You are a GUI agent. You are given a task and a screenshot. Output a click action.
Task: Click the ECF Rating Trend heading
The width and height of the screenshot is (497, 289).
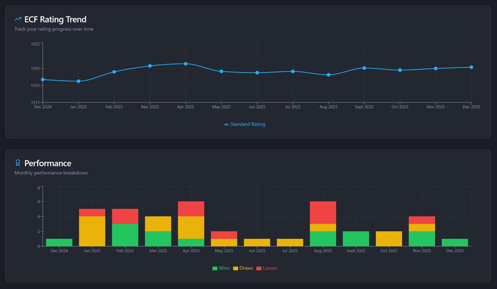click(55, 19)
